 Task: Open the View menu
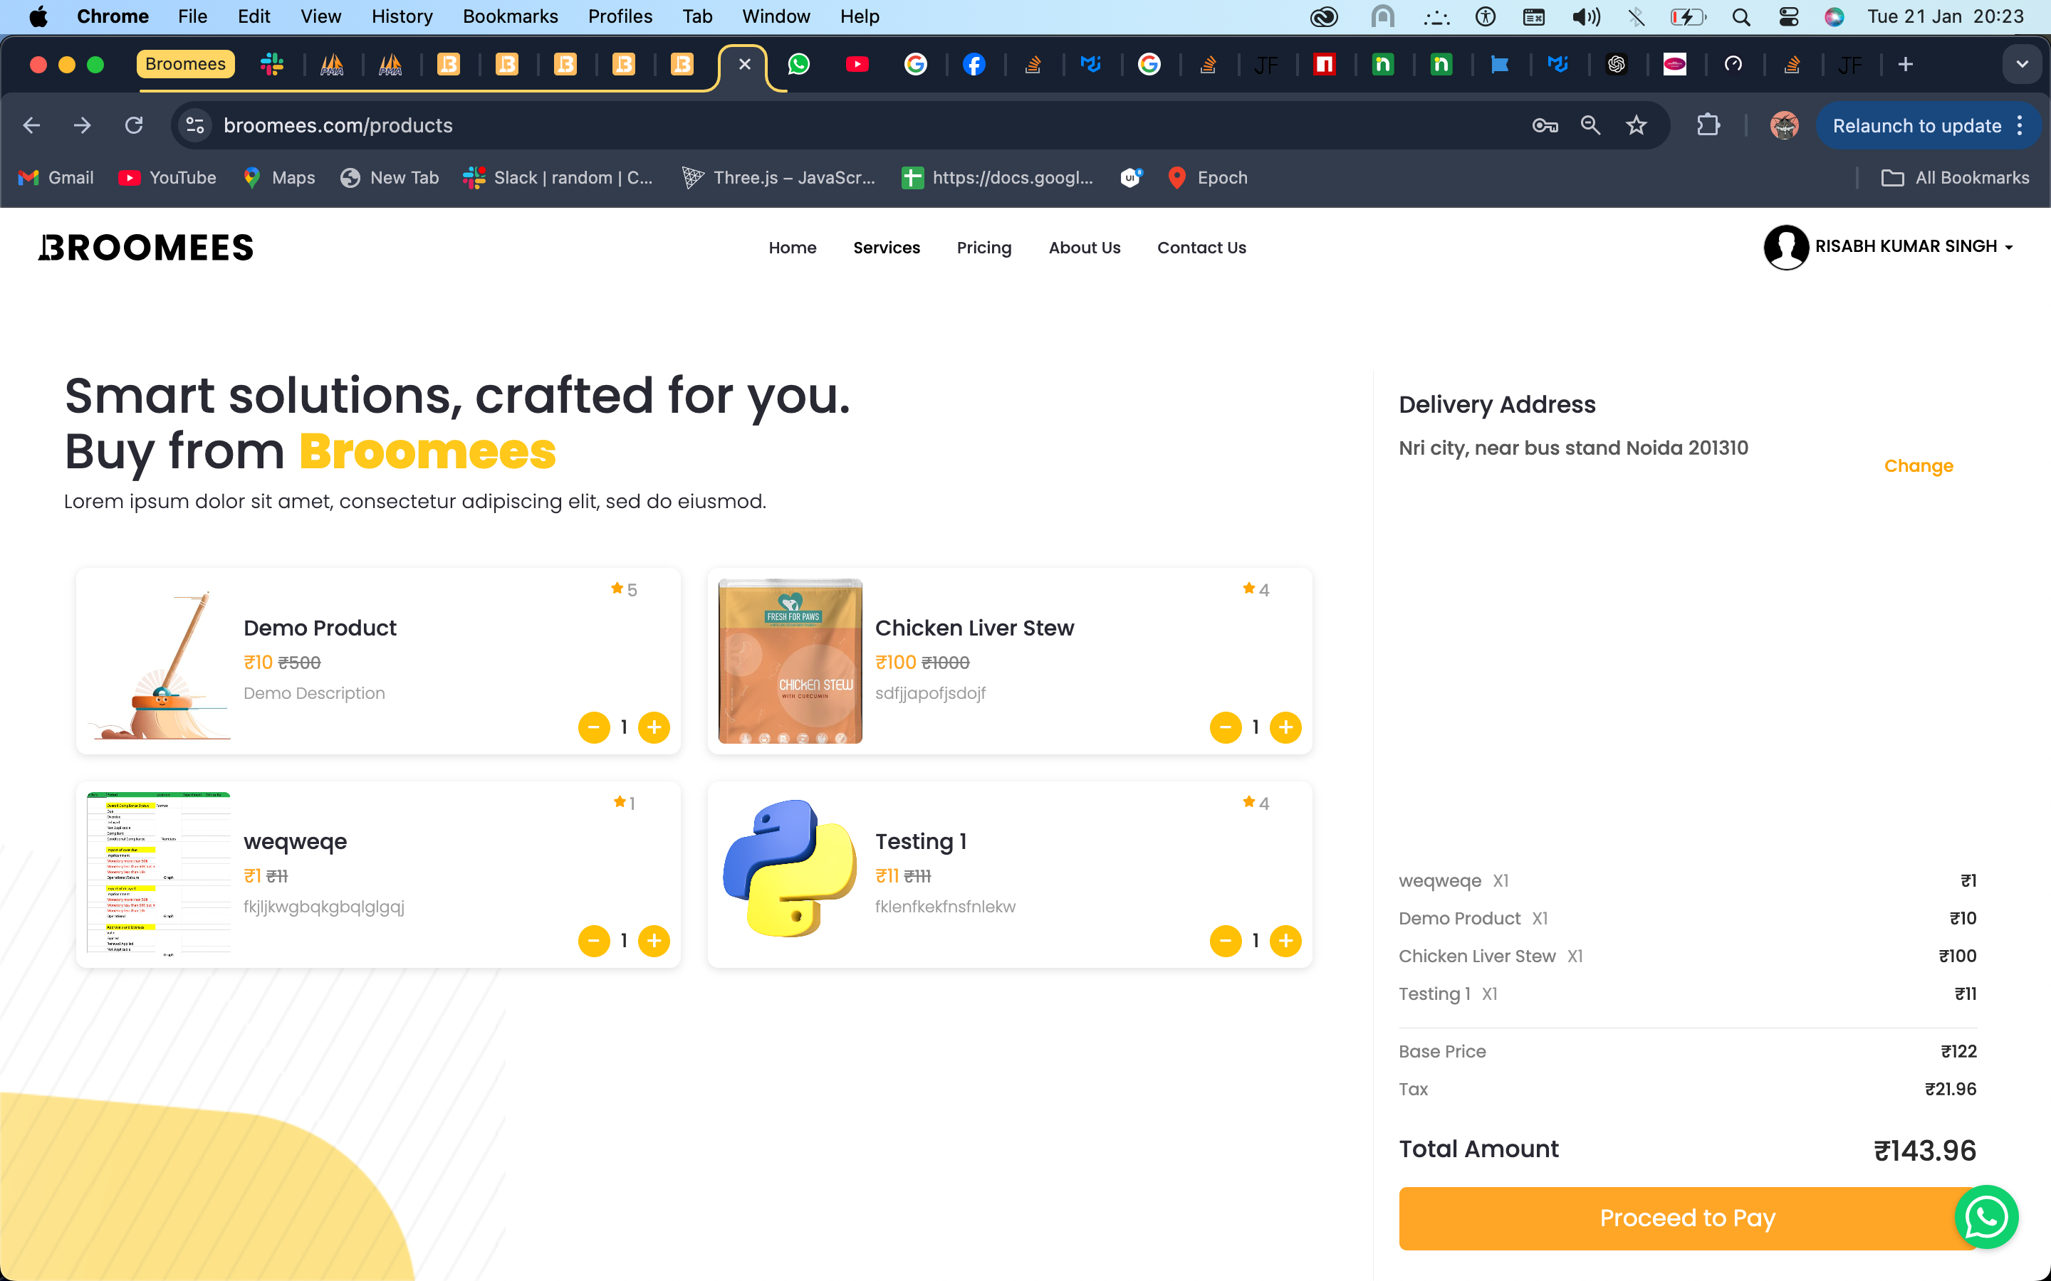pos(320,16)
